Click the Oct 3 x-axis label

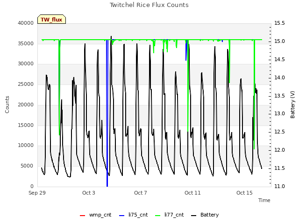pos(89,193)
